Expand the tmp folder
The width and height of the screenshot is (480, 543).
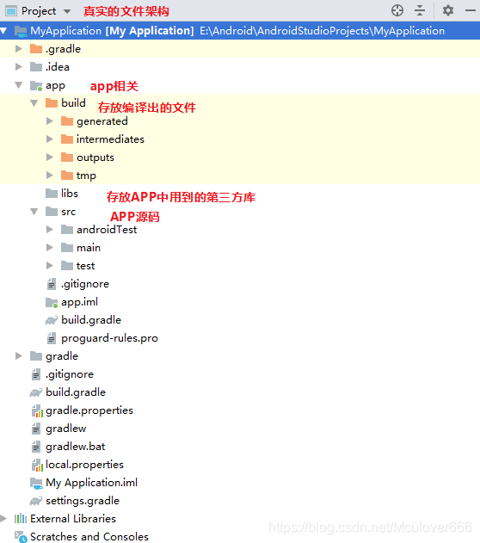(50, 176)
